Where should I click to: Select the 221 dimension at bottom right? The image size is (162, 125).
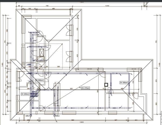tap(136, 119)
